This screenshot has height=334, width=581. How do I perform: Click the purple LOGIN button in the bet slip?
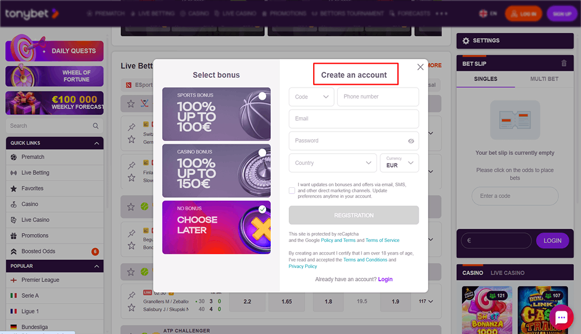(x=552, y=241)
